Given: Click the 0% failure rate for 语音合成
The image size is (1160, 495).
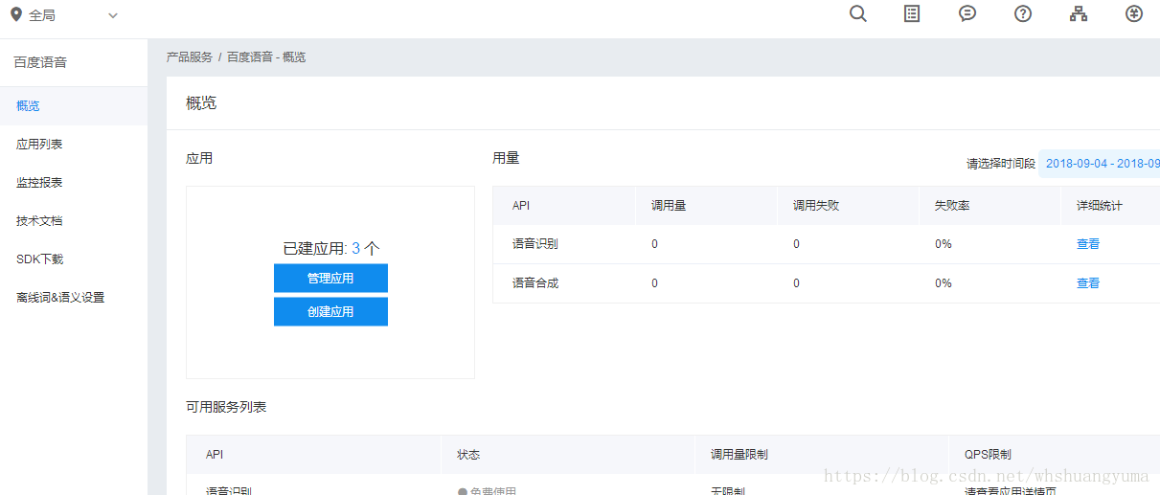Looking at the screenshot, I should pyautogui.click(x=944, y=283).
